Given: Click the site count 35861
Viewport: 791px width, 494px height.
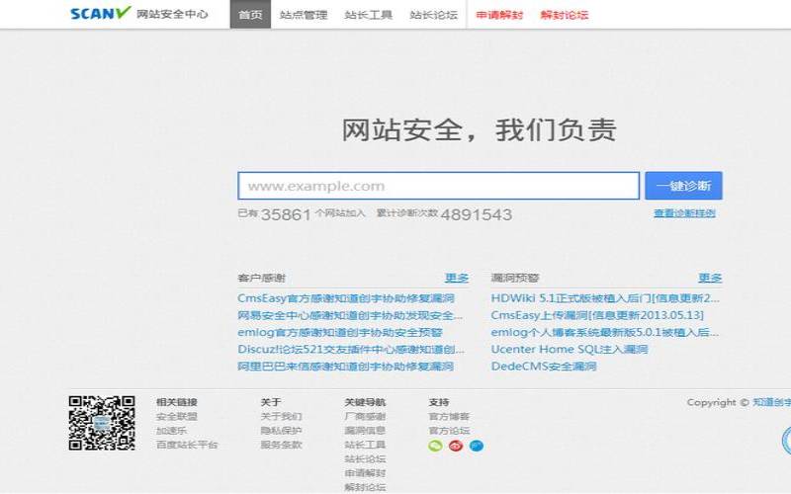Looking at the screenshot, I should (x=286, y=214).
